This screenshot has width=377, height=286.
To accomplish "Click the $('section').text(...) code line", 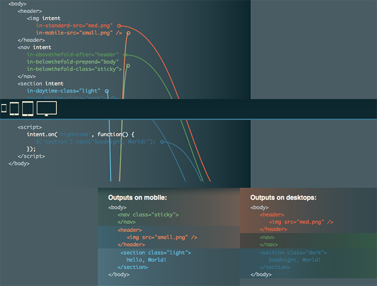I will (x=96, y=142).
